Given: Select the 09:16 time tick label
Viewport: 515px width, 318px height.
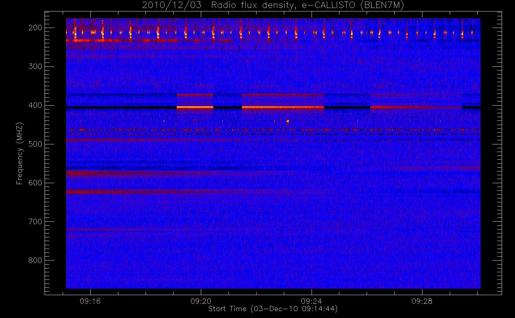Looking at the screenshot, I should point(90,301).
